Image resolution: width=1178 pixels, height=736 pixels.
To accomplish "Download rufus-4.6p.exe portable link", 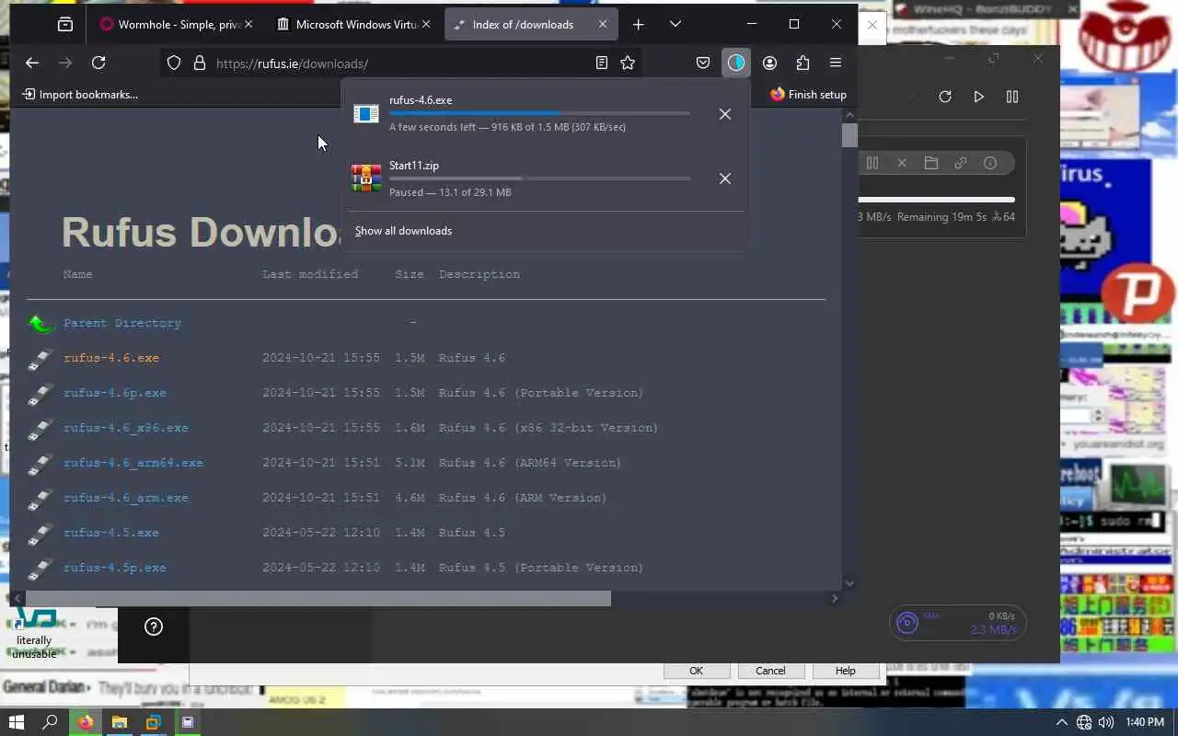I will point(115,393).
